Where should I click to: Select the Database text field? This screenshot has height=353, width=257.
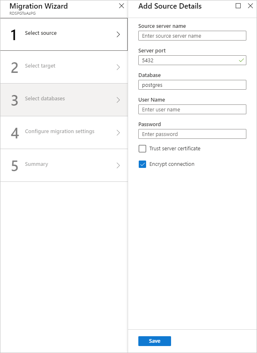[192, 85]
